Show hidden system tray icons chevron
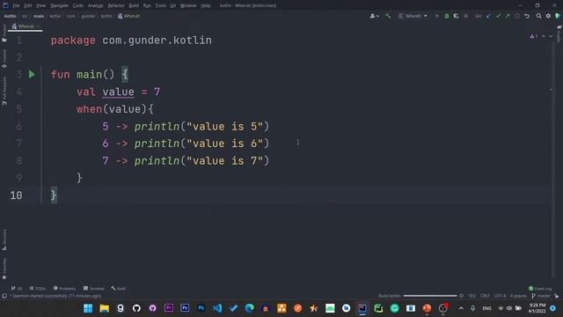Viewport: 563px width, 317px height. [x=461, y=308]
